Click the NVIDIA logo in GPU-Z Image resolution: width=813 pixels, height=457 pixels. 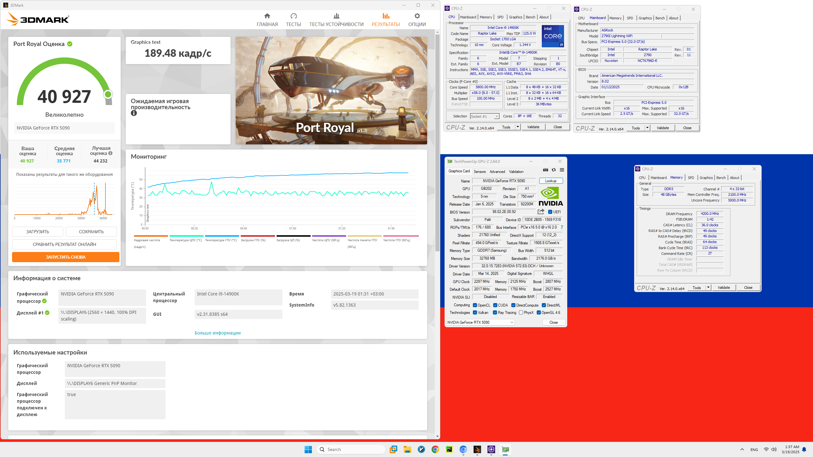pos(551,197)
